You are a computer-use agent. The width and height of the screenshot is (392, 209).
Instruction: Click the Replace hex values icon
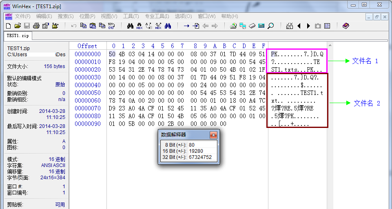(158, 26)
